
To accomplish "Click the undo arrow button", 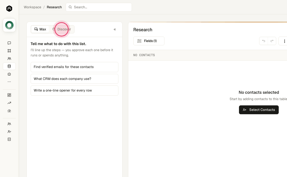I will [264, 41].
